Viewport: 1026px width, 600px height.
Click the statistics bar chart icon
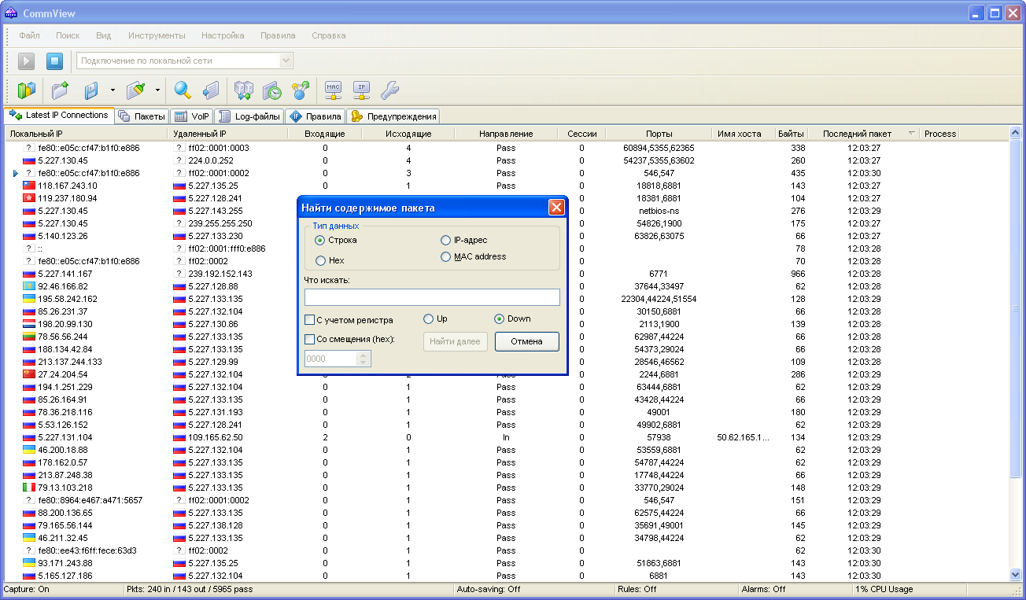28,90
